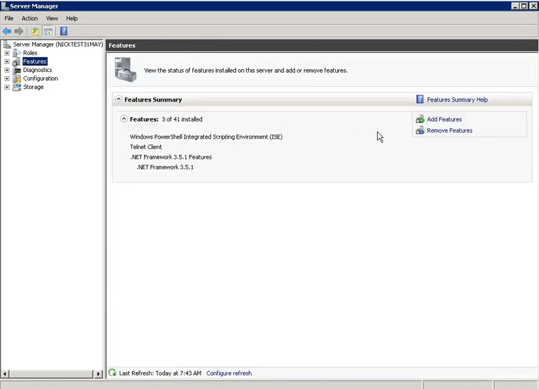This screenshot has height=389, width=539.
Task: Open the Action menu
Action: (x=29, y=18)
